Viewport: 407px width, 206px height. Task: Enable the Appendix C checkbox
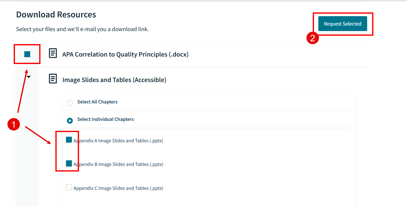(x=69, y=187)
